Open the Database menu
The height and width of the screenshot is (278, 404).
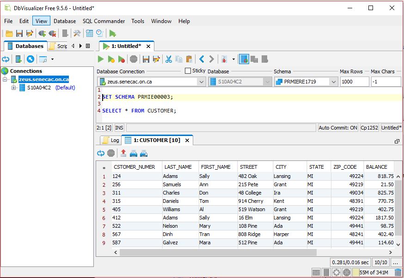(x=65, y=21)
